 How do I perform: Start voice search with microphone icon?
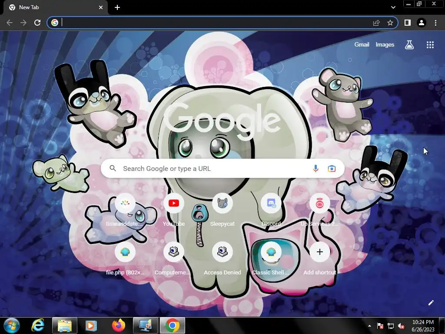[315, 168]
